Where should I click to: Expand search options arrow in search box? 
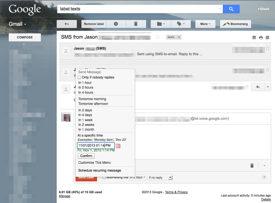click(220, 9)
